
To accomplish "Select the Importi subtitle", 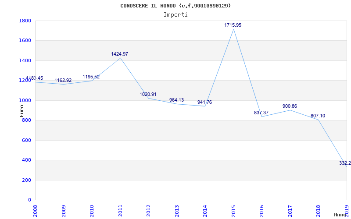I will point(175,15).
